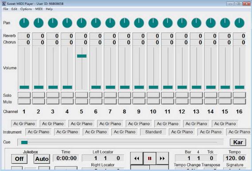Image resolution: width=252 pixels, height=171 pixels.
Task: Click the rewind button
Action: pos(137,159)
